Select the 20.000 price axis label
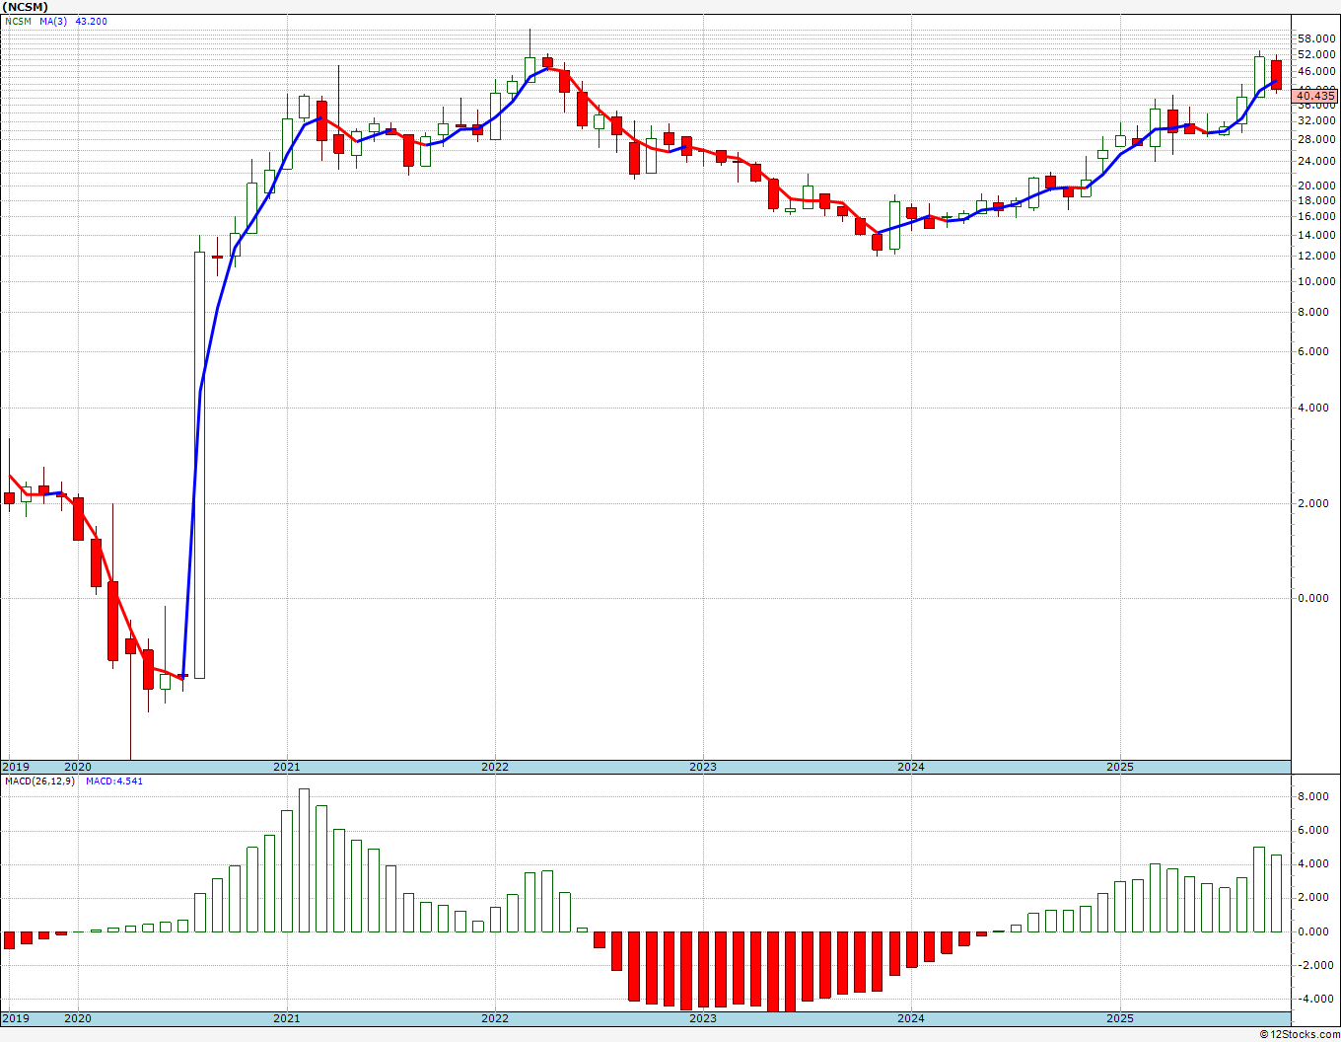The image size is (1341, 1042). 1316,186
